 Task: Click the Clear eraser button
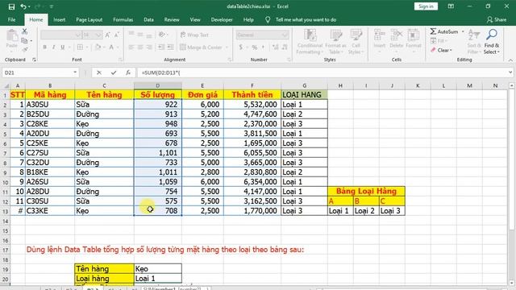(441, 50)
